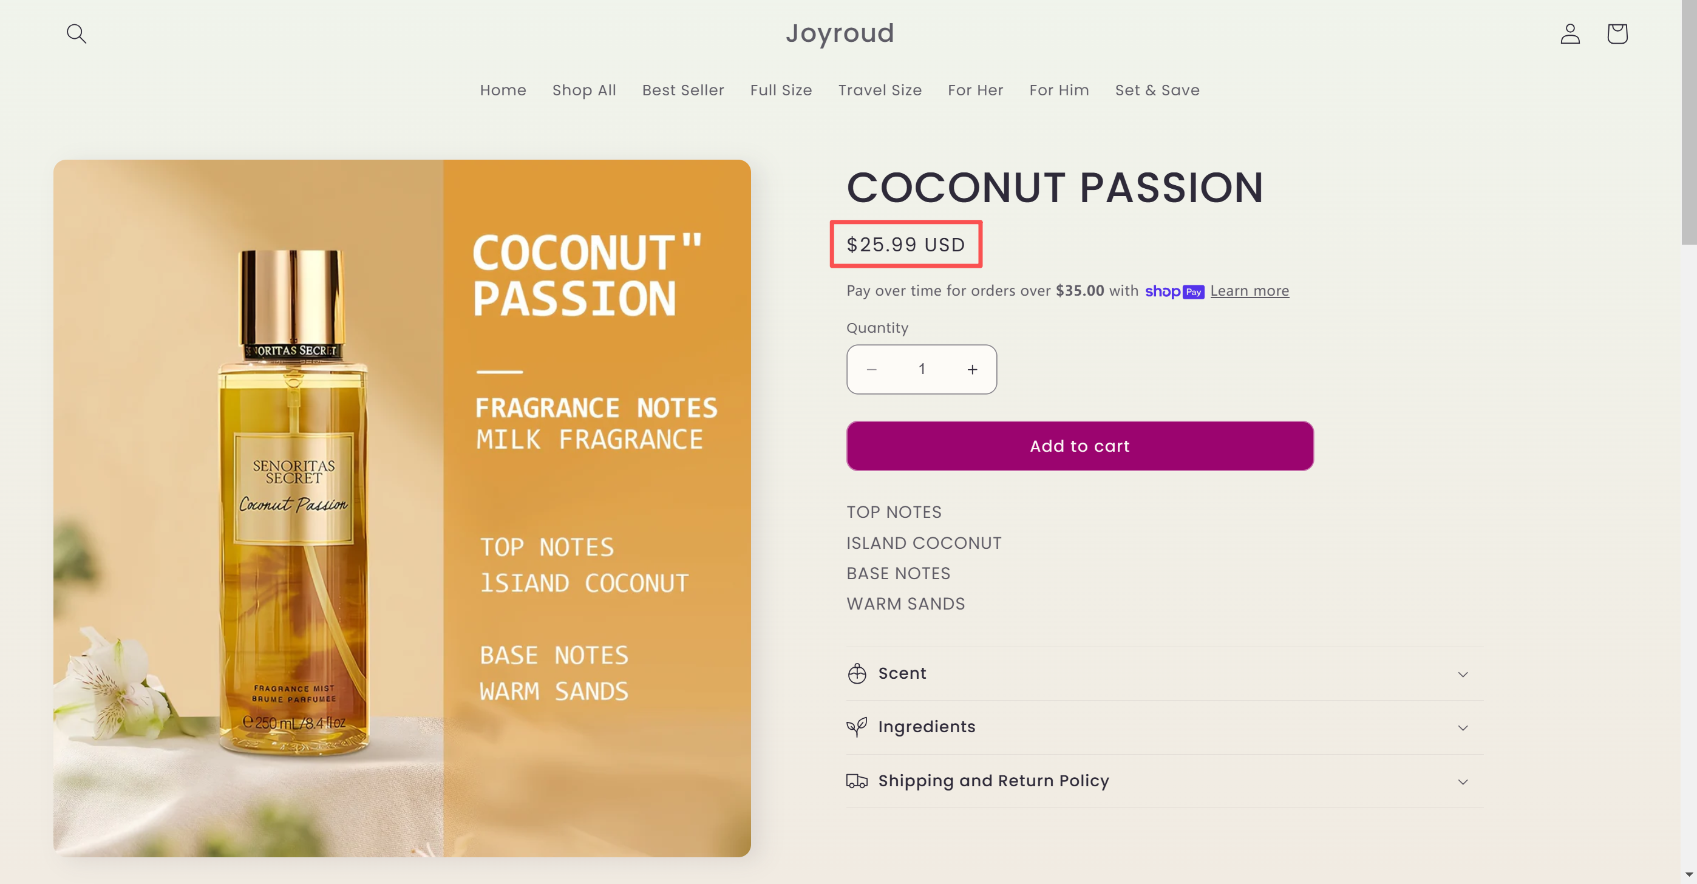Follow the Learn more link
1697x884 pixels.
click(x=1249, y=291)
